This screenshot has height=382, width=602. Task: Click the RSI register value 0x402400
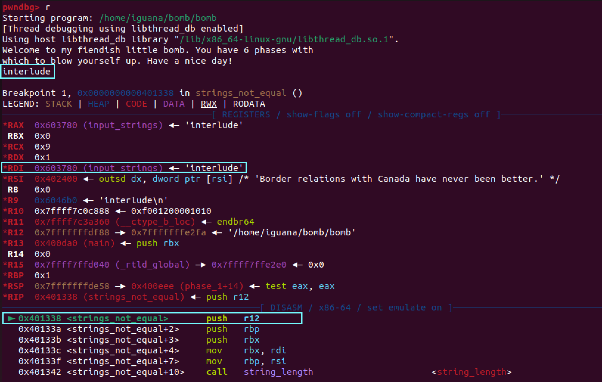pyautogui.click(x=56, y=179)
